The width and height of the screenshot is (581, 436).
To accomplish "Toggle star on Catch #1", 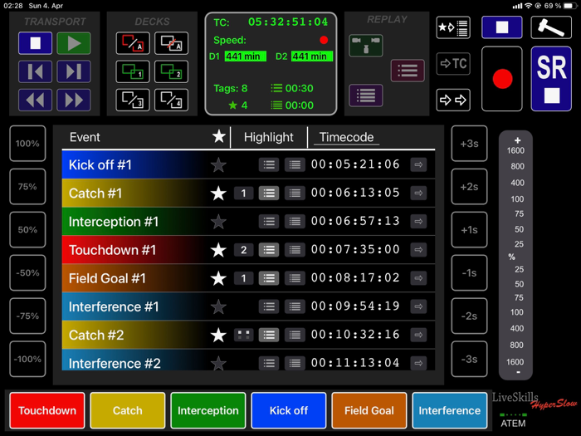I will [218, 194].
